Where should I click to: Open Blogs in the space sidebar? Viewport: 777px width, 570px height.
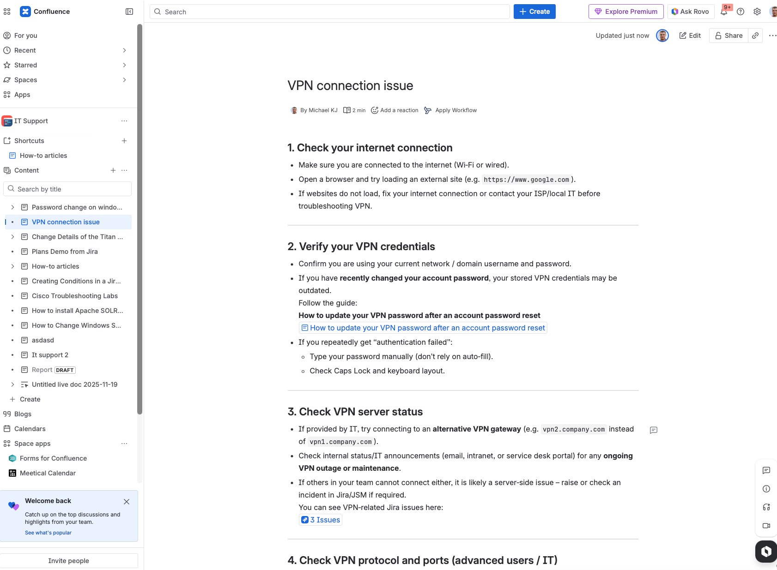coord(23,414)
